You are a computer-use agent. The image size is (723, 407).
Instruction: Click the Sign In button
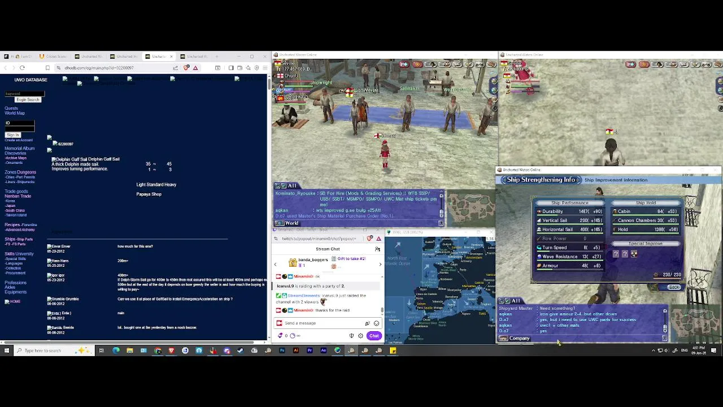[13, 135]
